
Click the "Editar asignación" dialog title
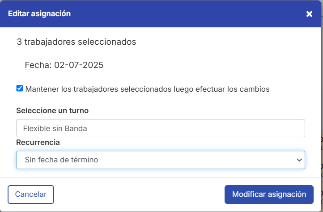pos(39,13)
